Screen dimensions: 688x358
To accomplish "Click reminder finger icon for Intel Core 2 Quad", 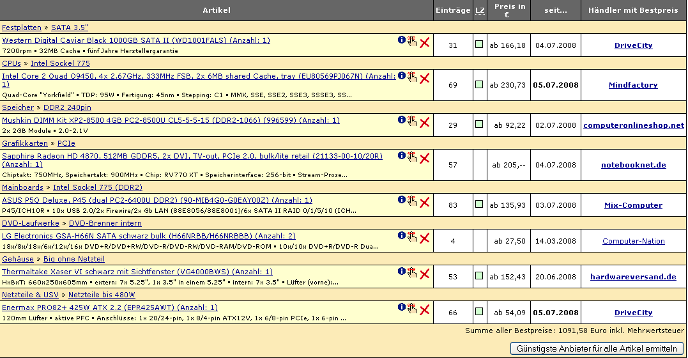I will (x=412, y=77).
